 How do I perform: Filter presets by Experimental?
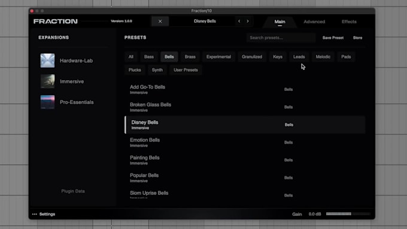coord(218,57)
